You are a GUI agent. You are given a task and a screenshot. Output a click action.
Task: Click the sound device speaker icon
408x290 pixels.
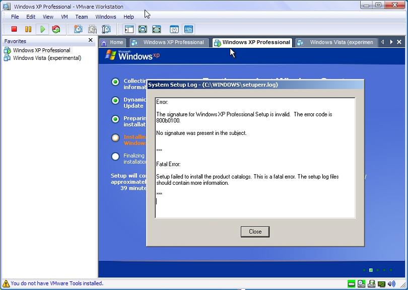[x=391, y=283]
